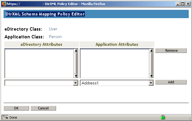Click the Add button
This screenshot has height=121, width=192.
point(171,82)
